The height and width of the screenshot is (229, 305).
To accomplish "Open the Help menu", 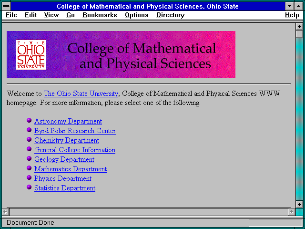I will pos(292,15).
